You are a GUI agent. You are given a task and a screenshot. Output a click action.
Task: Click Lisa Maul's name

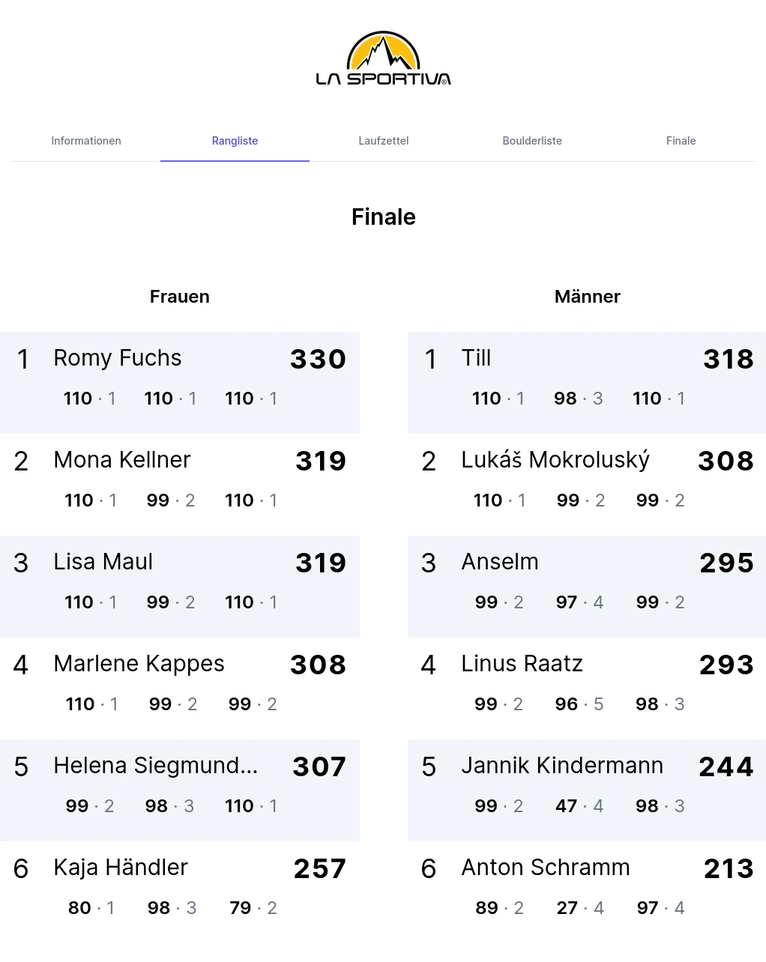pos(103,562)
